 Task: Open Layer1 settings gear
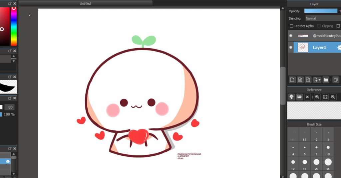[339, 47]
